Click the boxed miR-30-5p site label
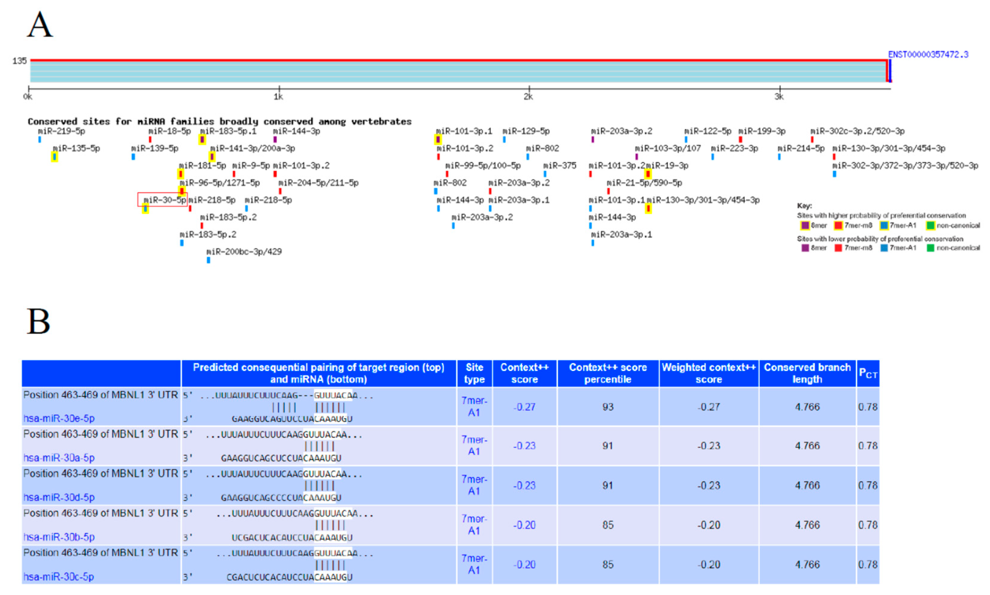The image size is (990, 595). click(164, 200)
